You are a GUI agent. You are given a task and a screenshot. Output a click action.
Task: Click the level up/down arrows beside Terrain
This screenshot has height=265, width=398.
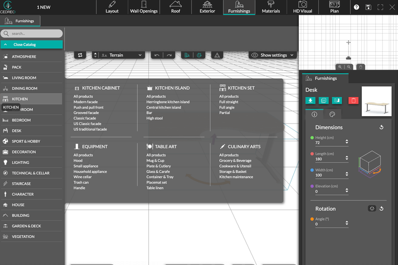click(x=95, y=55)
